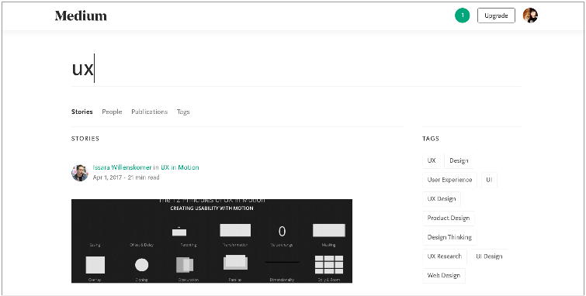
Task: Open the green notifications badge
Action: coord(463,15)
